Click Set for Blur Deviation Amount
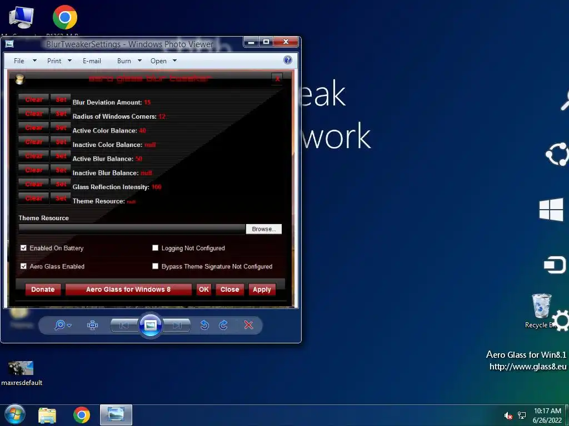 pyautogui.click(x=61, y=99)
